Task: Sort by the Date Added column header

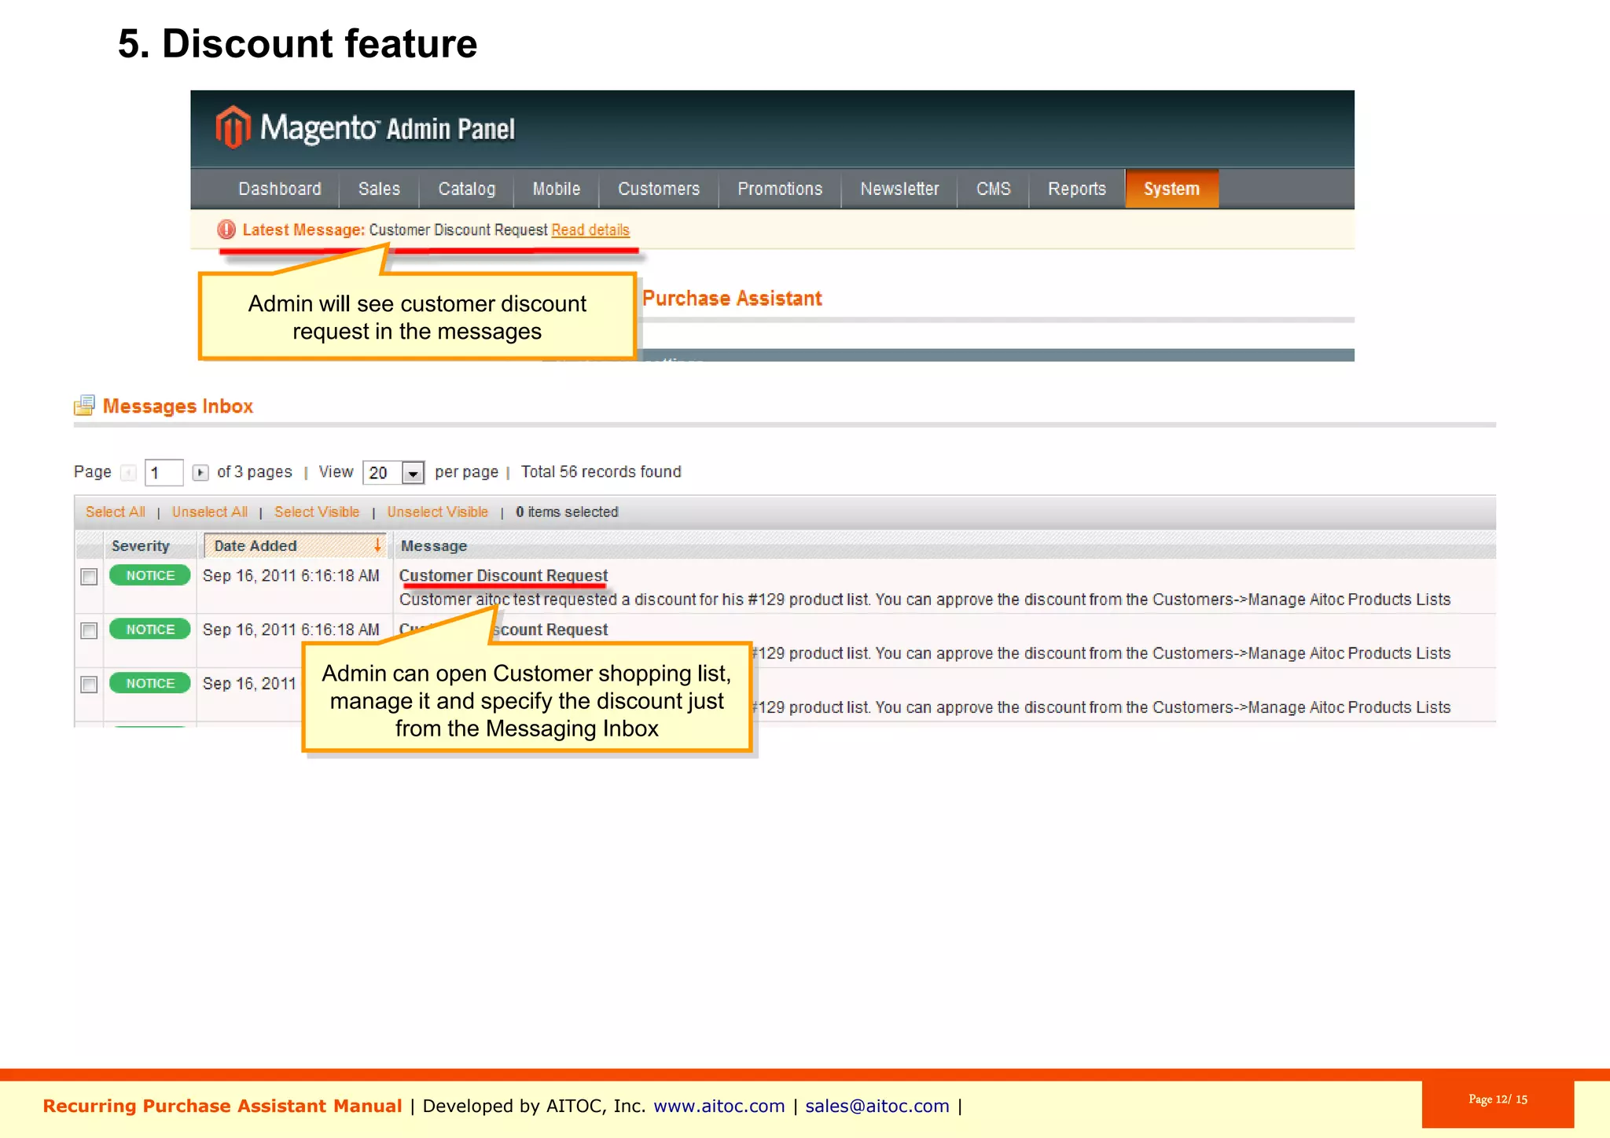Action: coord(294,545)
